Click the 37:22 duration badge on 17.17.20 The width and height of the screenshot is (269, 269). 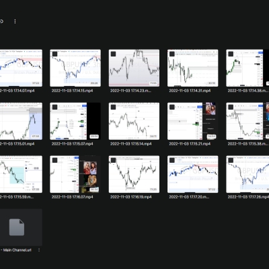coord(212,190)
